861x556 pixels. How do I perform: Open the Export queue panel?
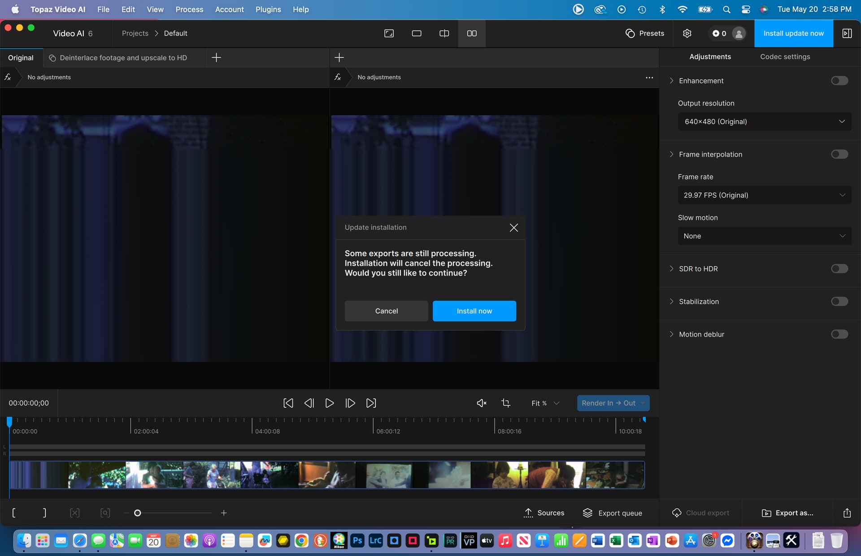612,513
